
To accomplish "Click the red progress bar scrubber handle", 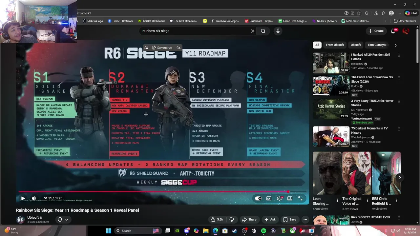I will pos(288,192).
